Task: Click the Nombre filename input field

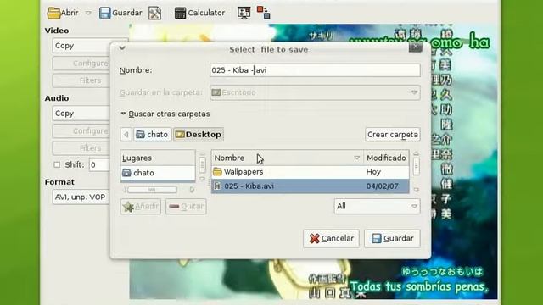Action: coord(315,70)
